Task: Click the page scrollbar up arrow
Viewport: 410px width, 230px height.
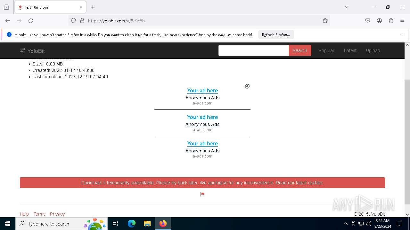Action: [x=407, y=45]
